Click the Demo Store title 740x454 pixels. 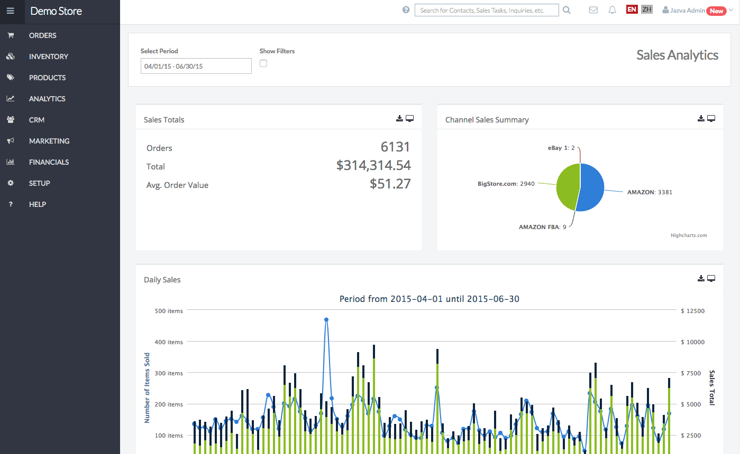point(56,11)
